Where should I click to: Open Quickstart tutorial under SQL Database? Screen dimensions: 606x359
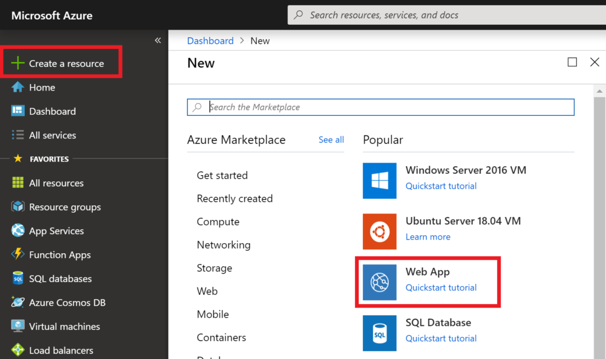(x=441, y=338)
